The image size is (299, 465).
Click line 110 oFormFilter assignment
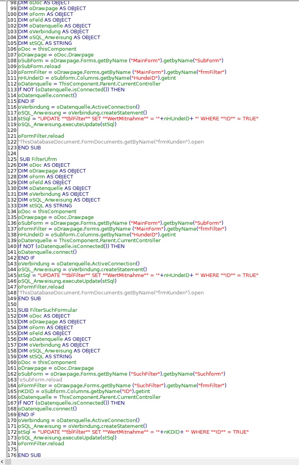(x=122, y=72)
